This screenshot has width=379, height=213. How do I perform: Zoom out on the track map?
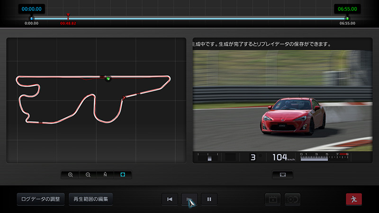pos(88,175)
